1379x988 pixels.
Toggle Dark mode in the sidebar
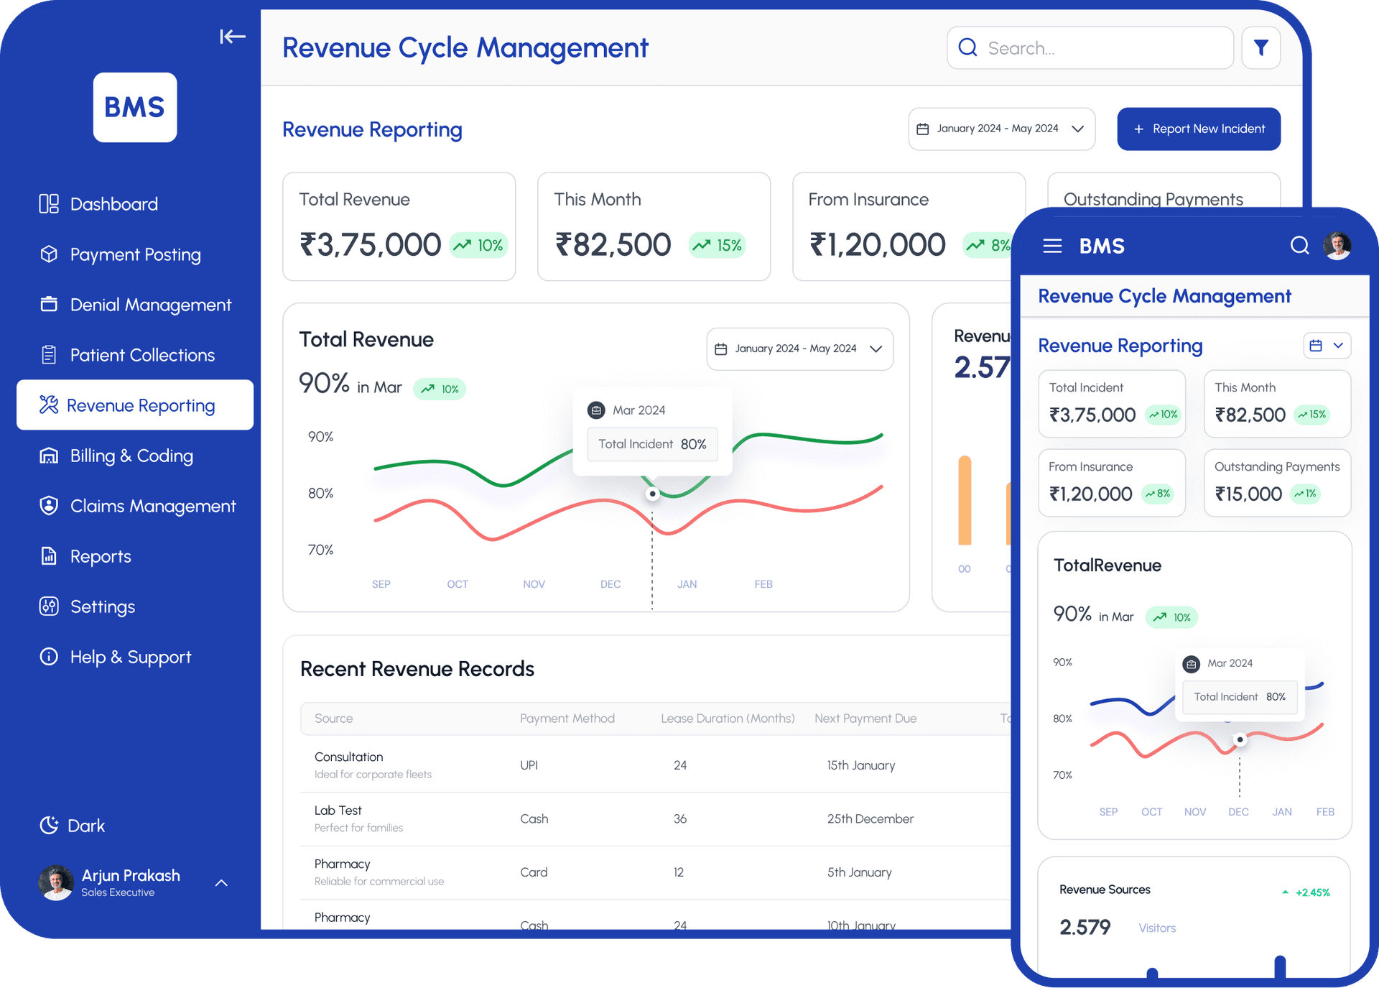point(72,825)
